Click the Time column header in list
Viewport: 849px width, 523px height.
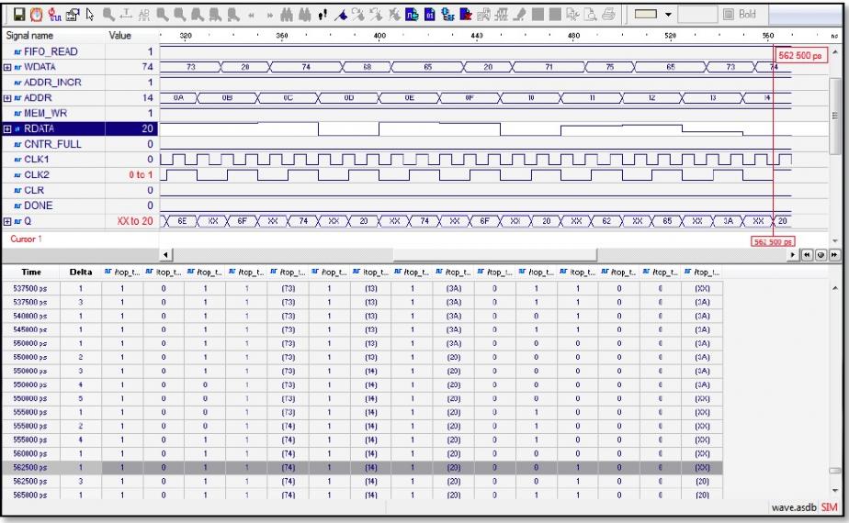click(31, 272)
